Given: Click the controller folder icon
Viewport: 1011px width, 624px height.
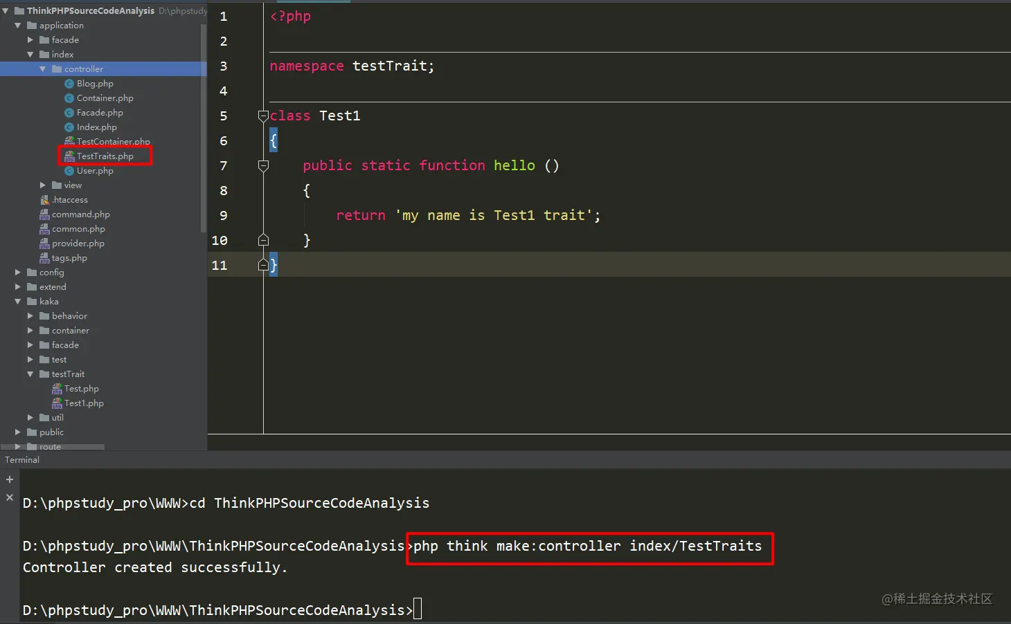Looking at the screenshot, I should [x=57, y=69].
